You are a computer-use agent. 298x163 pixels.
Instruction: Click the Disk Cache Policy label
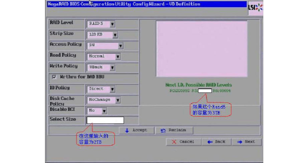(62, 101)
